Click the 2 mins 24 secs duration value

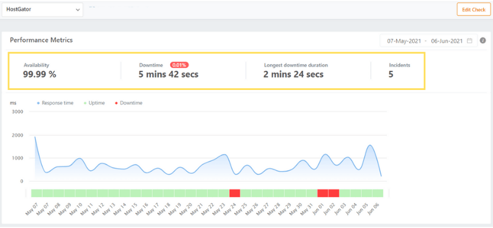(x=293, y=75)
